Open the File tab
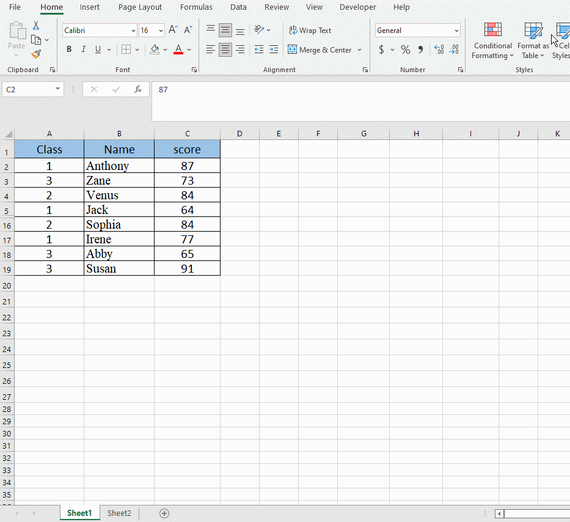 tap(15, 7)
